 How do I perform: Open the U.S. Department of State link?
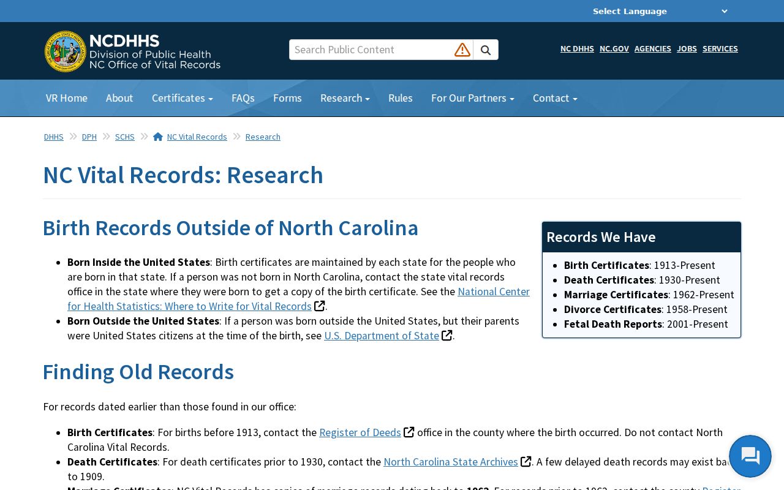tap(382, 336)
